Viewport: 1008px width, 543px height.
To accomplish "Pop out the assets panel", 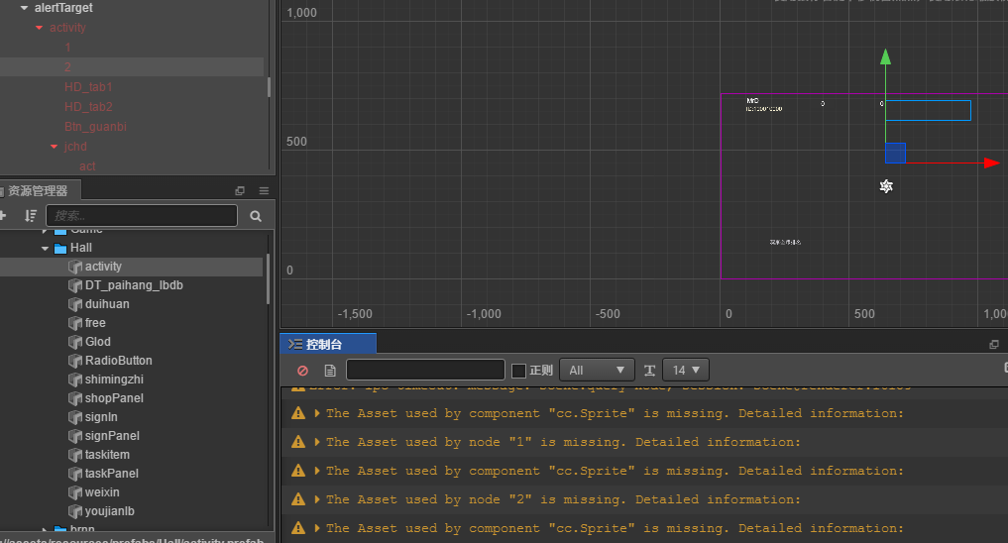I will (240, 191).
